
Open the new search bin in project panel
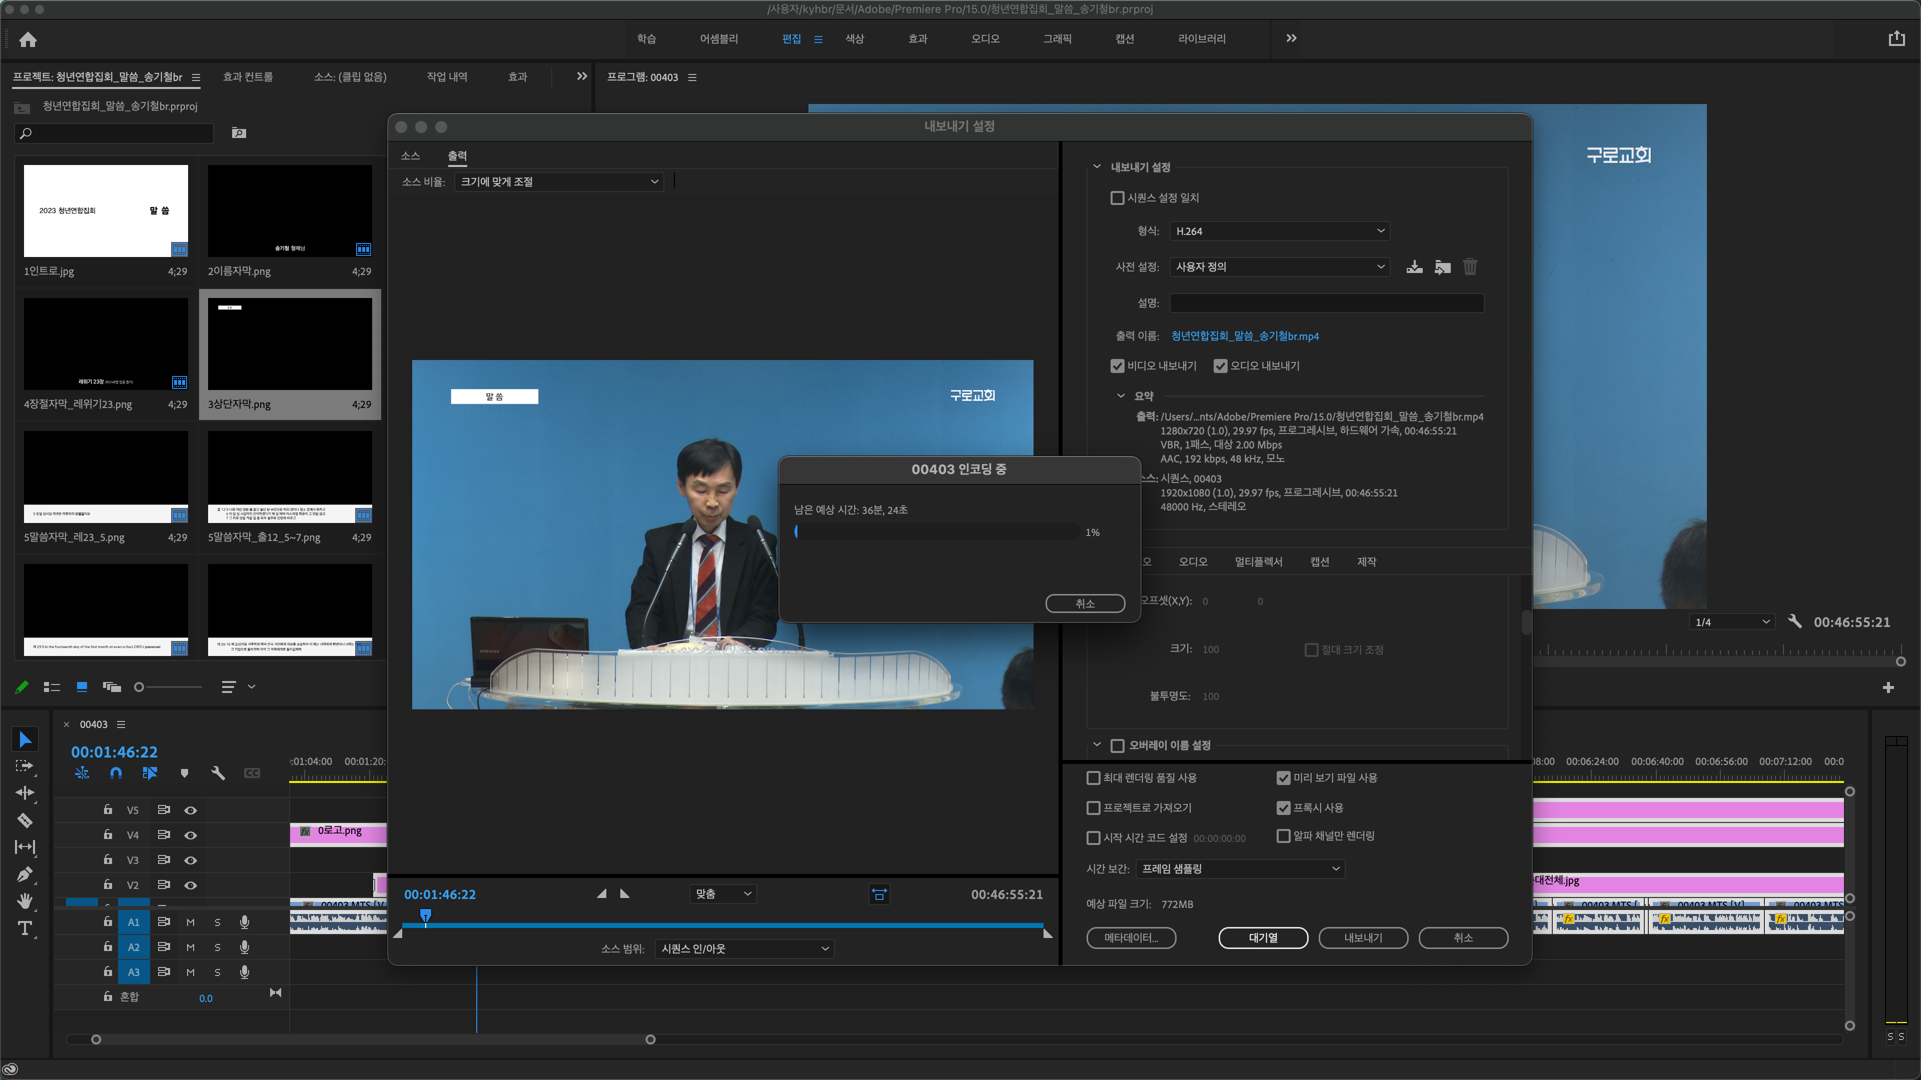(239, 132)
